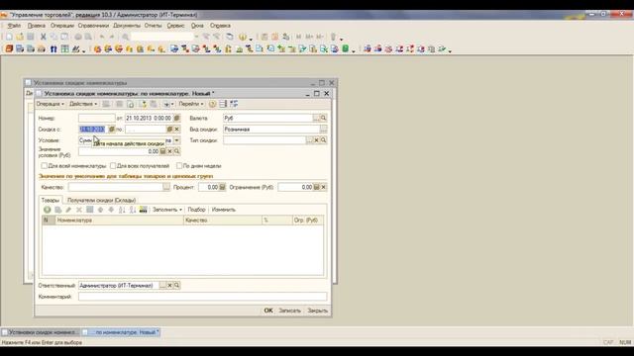Click the OK button
Screen dimensions: 634x356
click(x=268, y=311)
